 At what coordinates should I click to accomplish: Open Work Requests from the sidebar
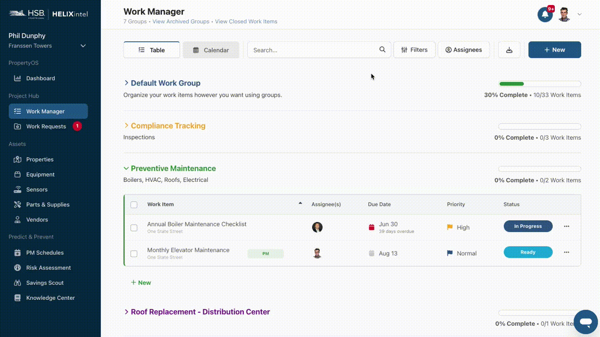point(46,126)
